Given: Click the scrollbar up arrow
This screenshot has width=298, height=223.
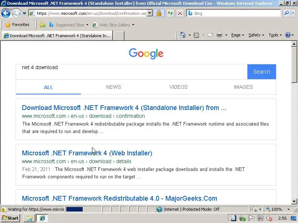Looking at the screenshot, I should click(294, 44).
